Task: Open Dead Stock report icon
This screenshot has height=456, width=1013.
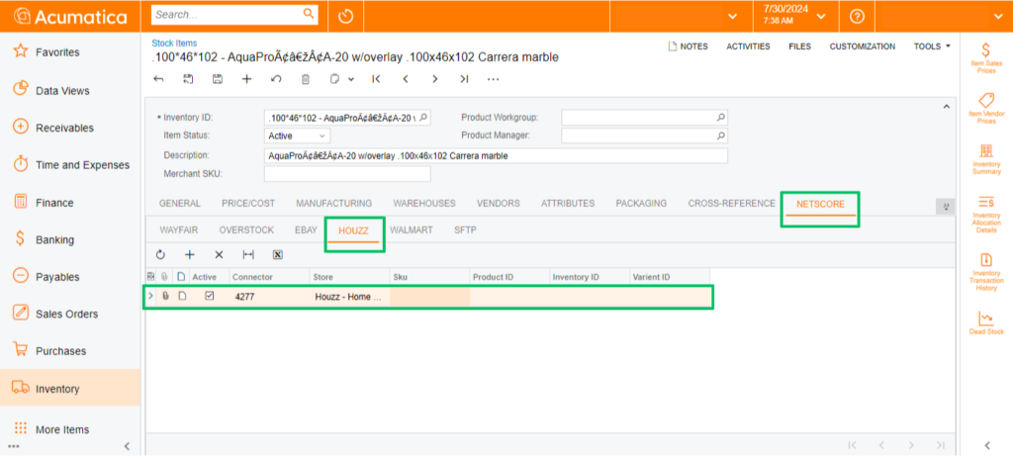Action: [985, 323]
